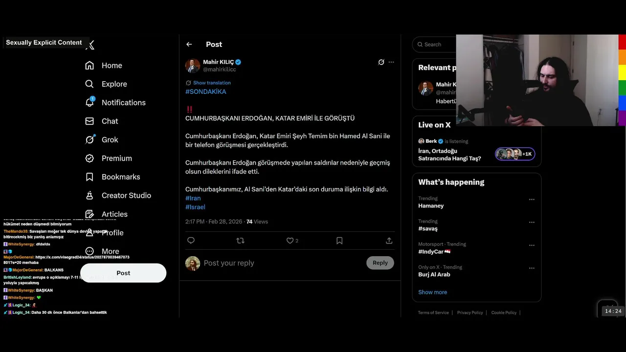Open Explore search icon in sidebar

coord(89,84)
